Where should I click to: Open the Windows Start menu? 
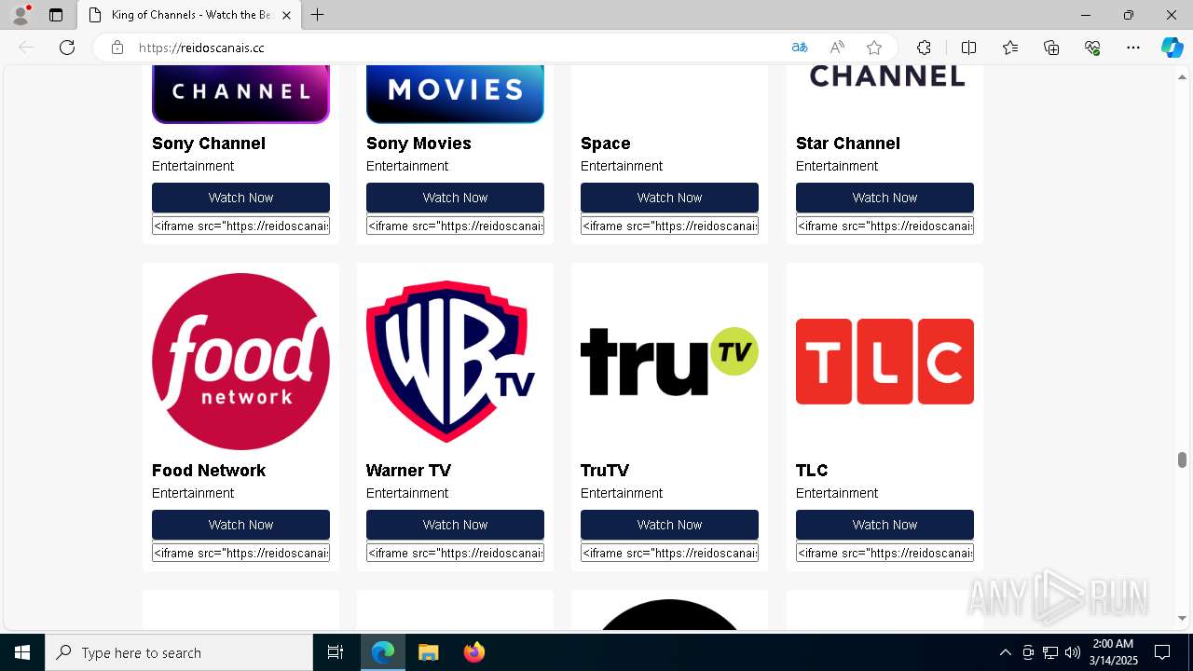tap(22, 652)
